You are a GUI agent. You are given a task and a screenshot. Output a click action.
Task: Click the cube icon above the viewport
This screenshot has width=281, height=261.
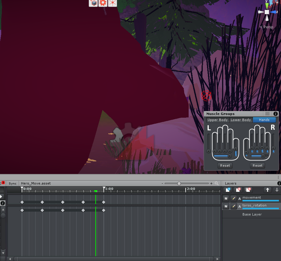click(x=93, y=3)
